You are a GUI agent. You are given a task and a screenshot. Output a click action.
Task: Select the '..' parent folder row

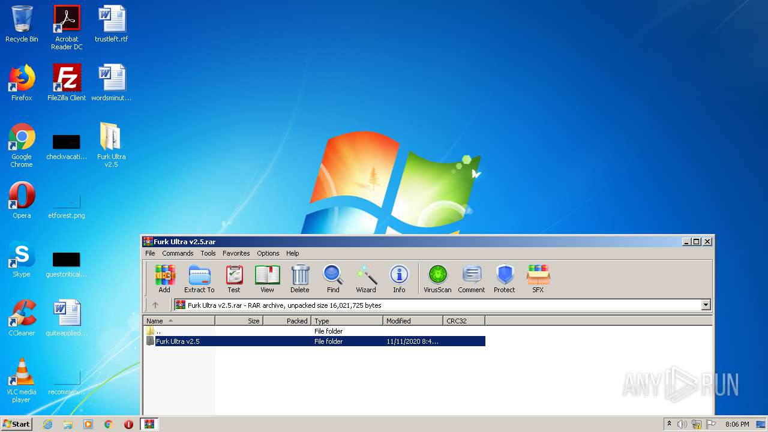[314, 331]
